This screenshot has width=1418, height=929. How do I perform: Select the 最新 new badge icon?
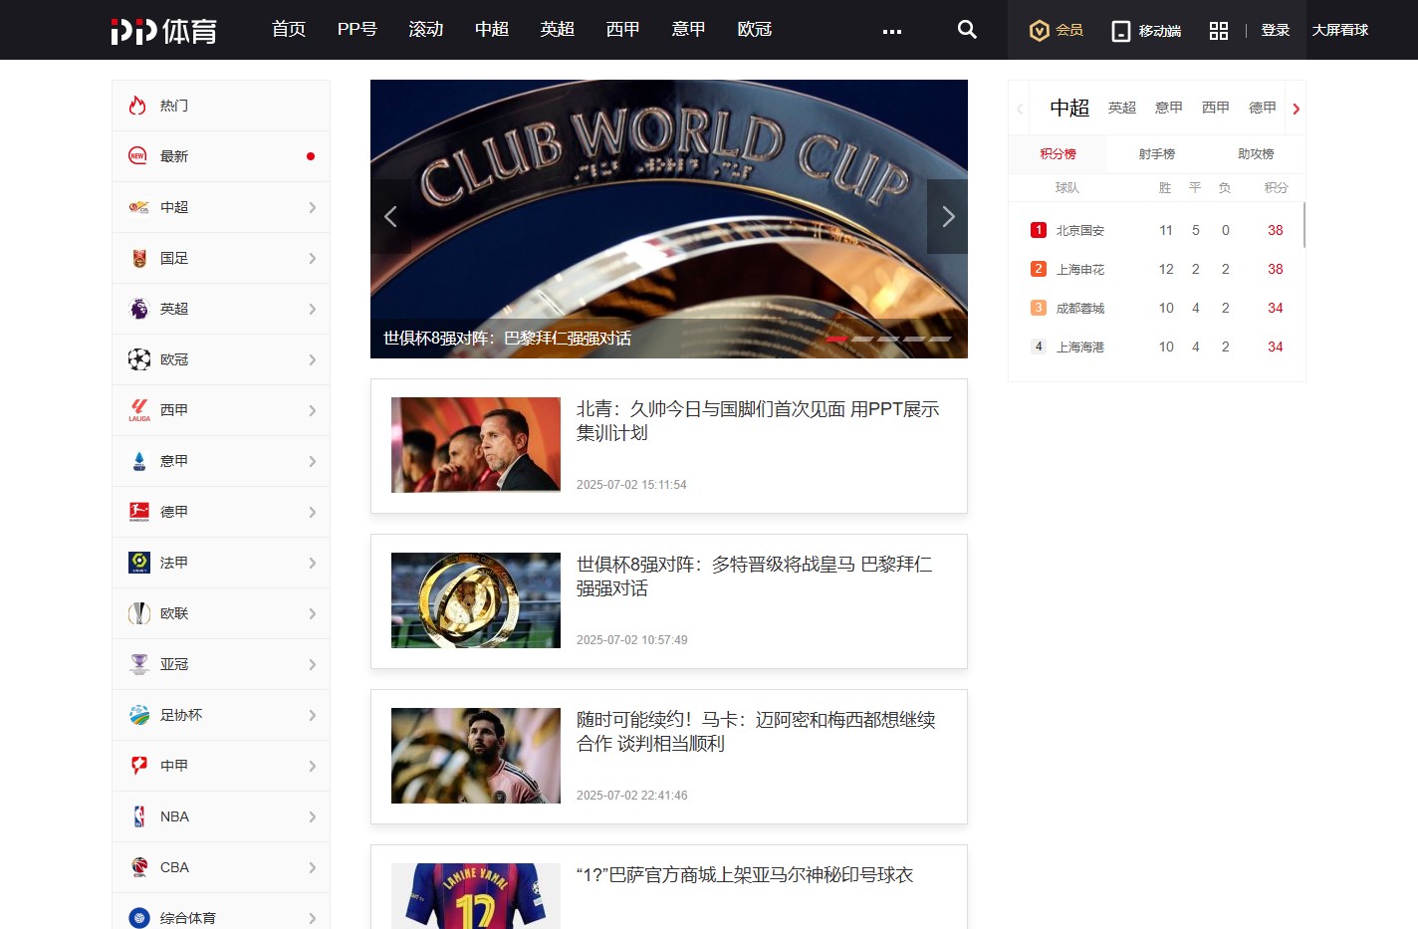pos(138,156)
